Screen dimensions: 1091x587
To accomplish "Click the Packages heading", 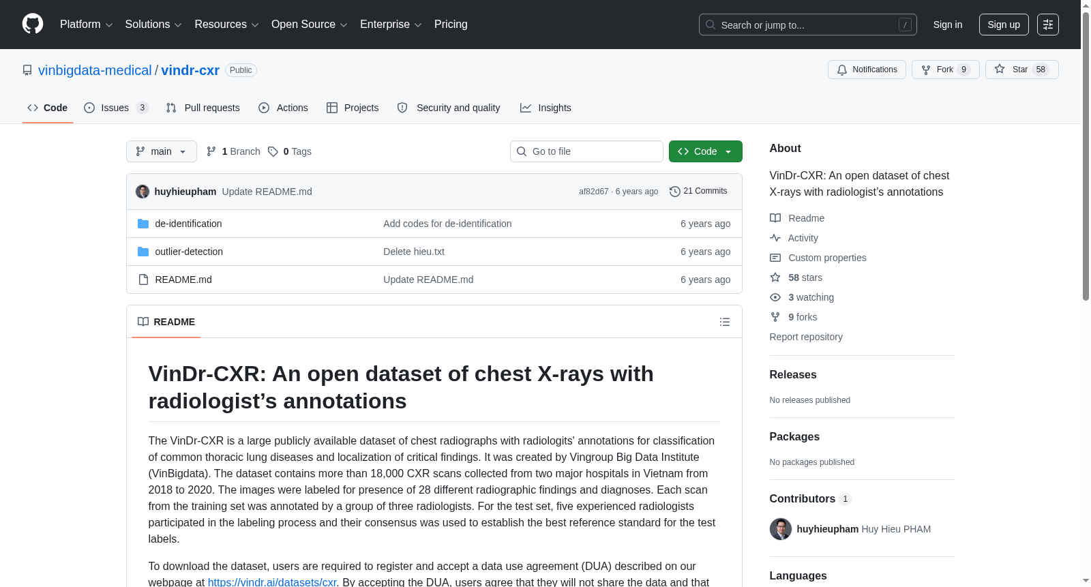I will 794,437.
